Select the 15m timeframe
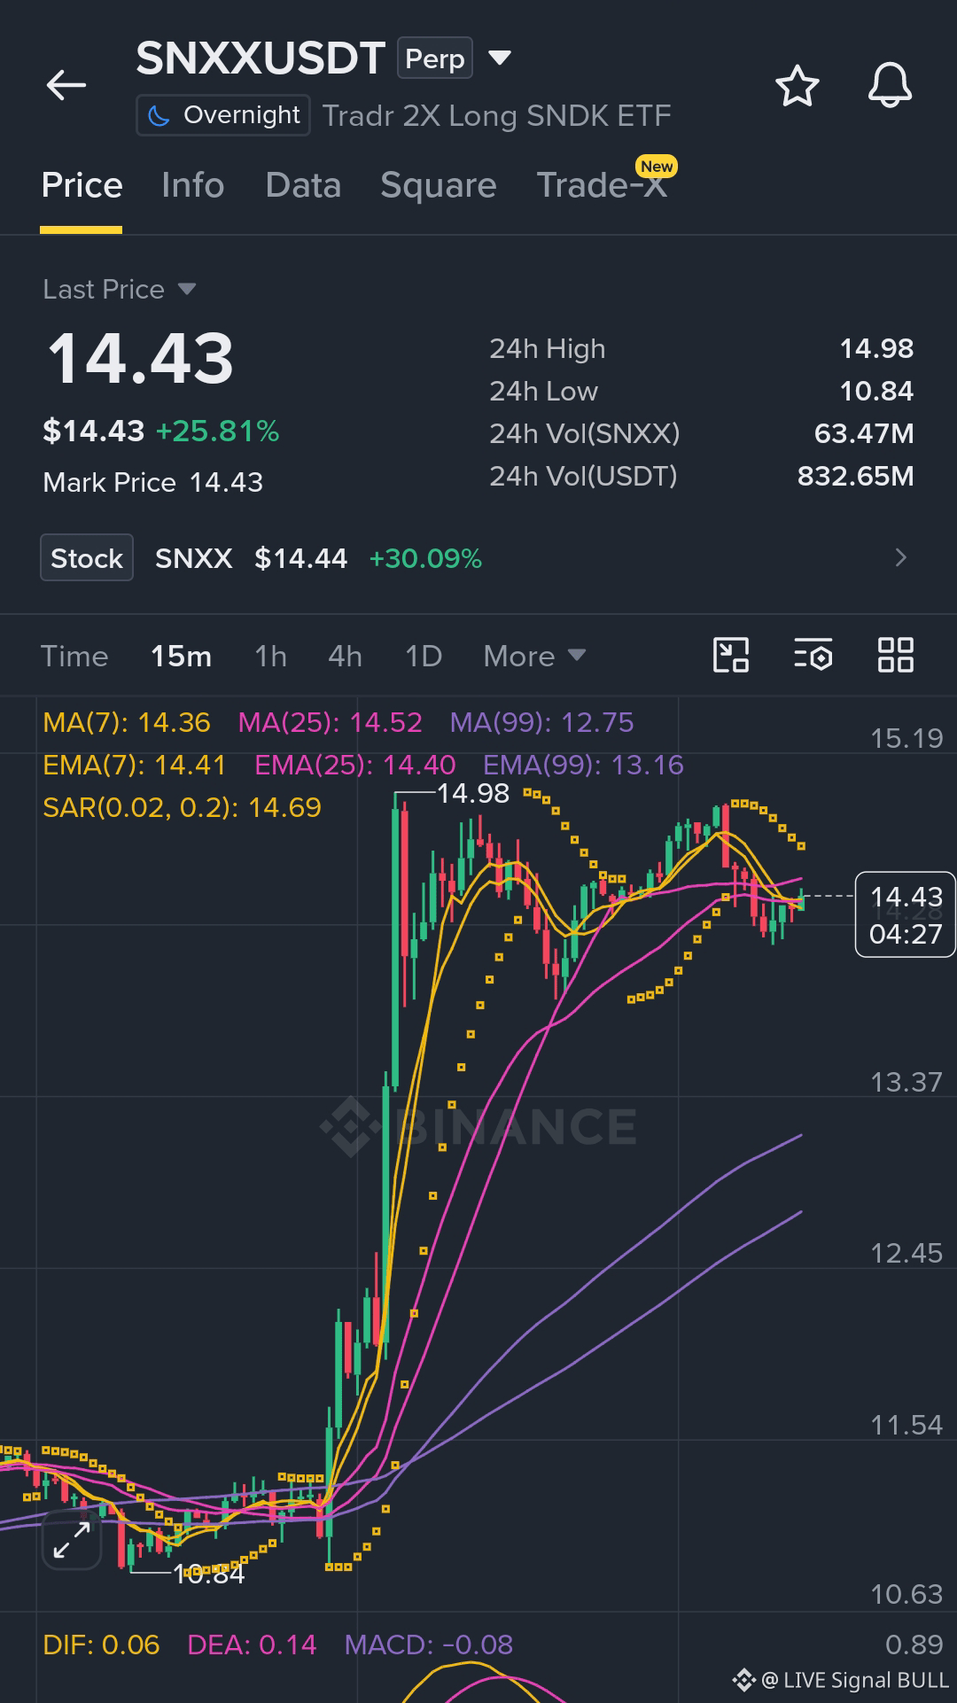This screenshot has width=957, height=1703. pos(181,657)
